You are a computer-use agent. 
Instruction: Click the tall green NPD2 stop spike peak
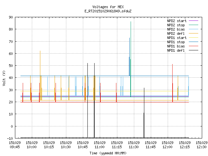[x=131, y=22]
